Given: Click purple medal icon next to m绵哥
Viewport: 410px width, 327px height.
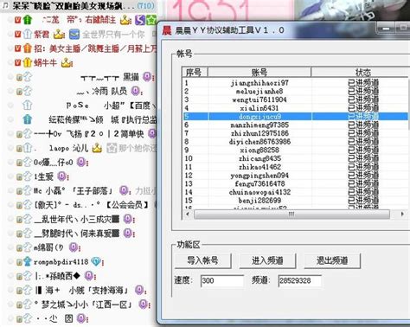Looking at the screenshot, I should (74, 247).
